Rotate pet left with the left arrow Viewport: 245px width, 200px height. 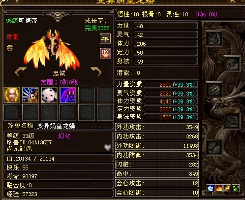point(21,72)
